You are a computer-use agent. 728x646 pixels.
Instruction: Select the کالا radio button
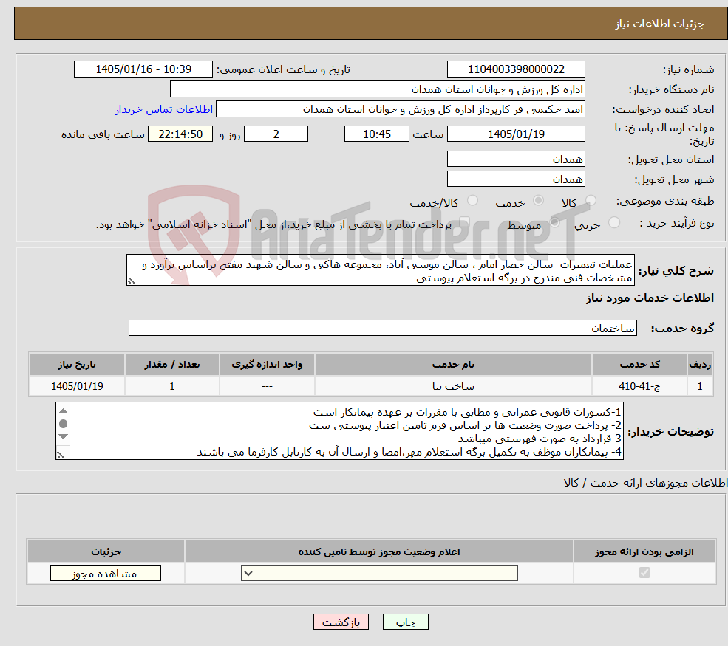591,200
